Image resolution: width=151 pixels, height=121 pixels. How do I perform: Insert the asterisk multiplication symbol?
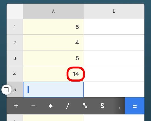tap(50, 106)
